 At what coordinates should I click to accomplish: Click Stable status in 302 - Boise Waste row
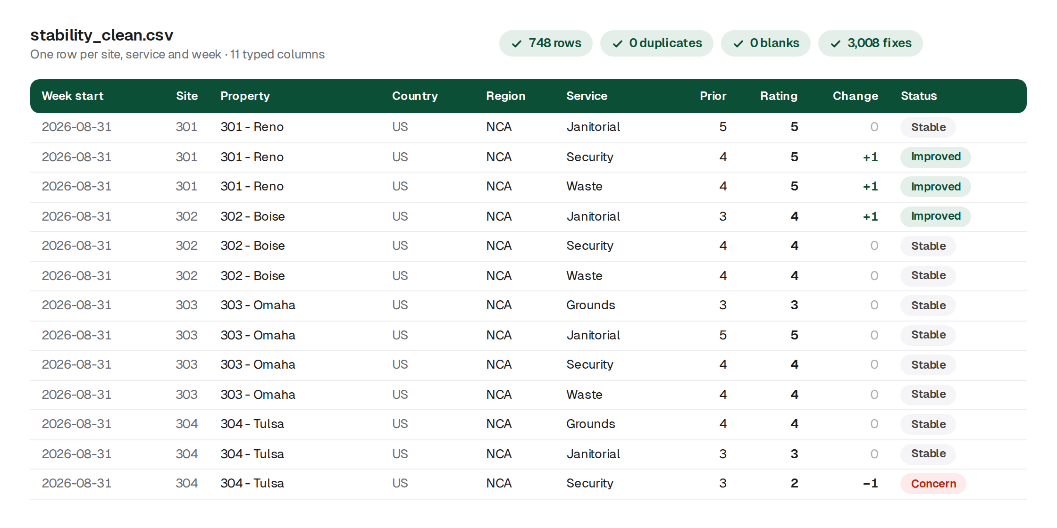coord(928,276)
